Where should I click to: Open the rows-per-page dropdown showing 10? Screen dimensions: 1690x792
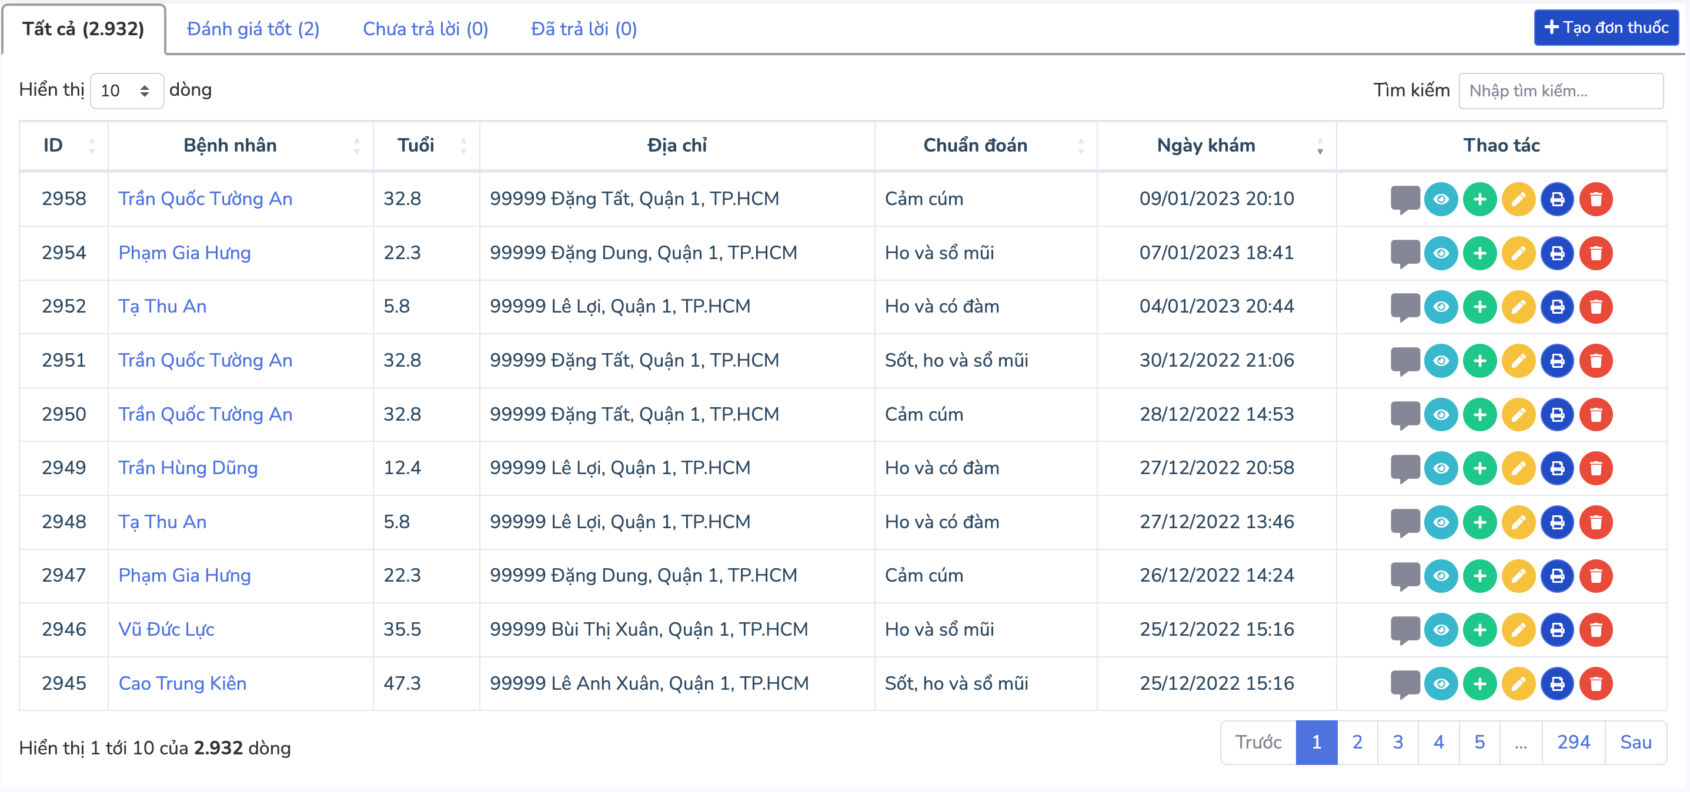126,90
